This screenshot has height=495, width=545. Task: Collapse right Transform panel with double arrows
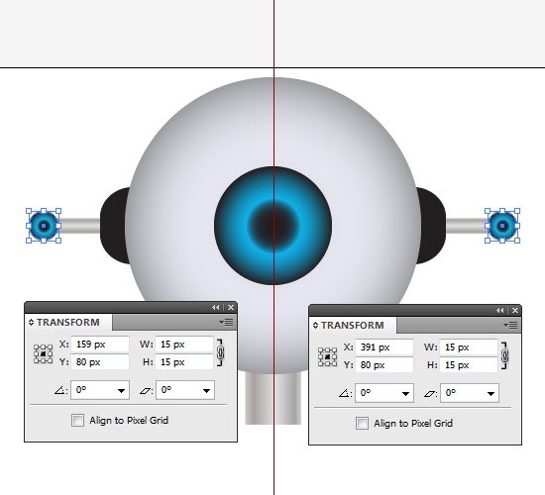[x=499, y=310]
